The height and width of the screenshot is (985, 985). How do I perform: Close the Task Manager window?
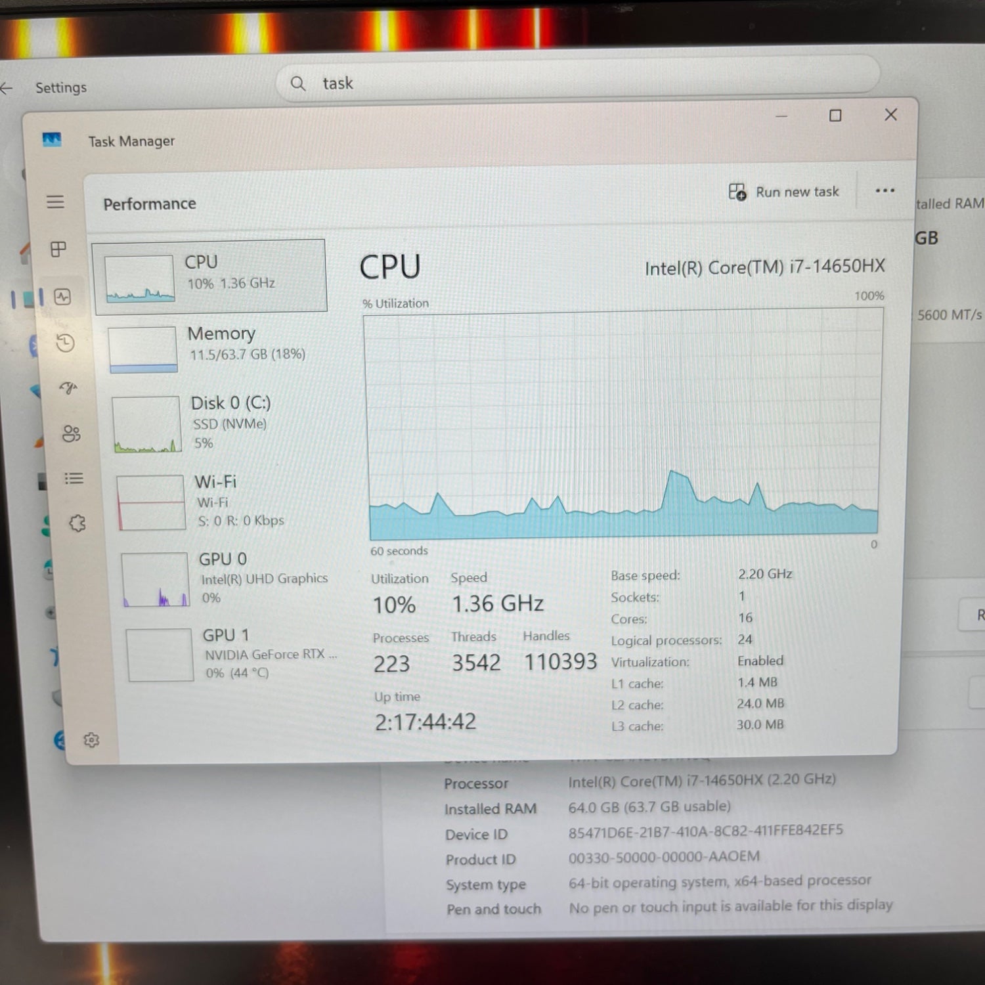(x=890, y=115)
